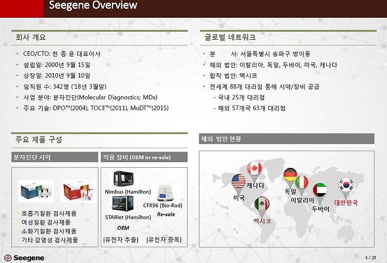This screenshot has height=263, width=387.
Task: Click the 호흡기질환 검사제품 item
Action: coord(49,214)
